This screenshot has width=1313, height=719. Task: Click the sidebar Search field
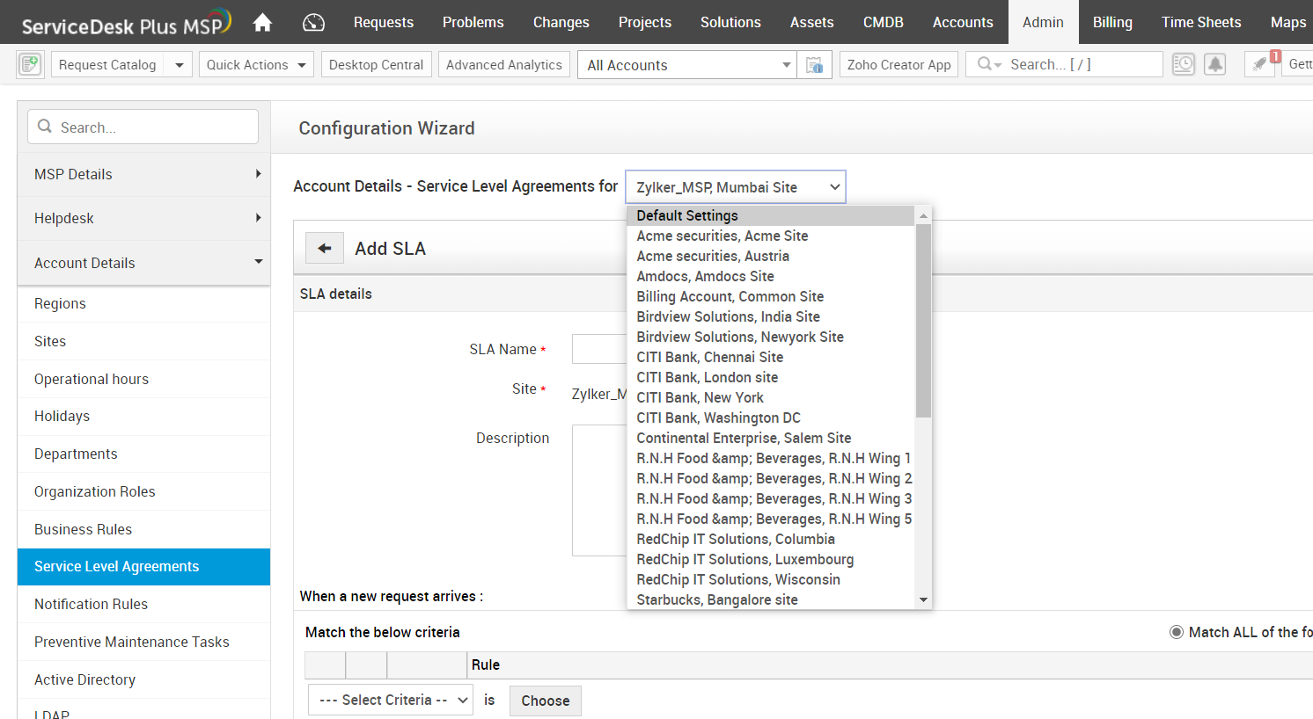tap(143, 127)
